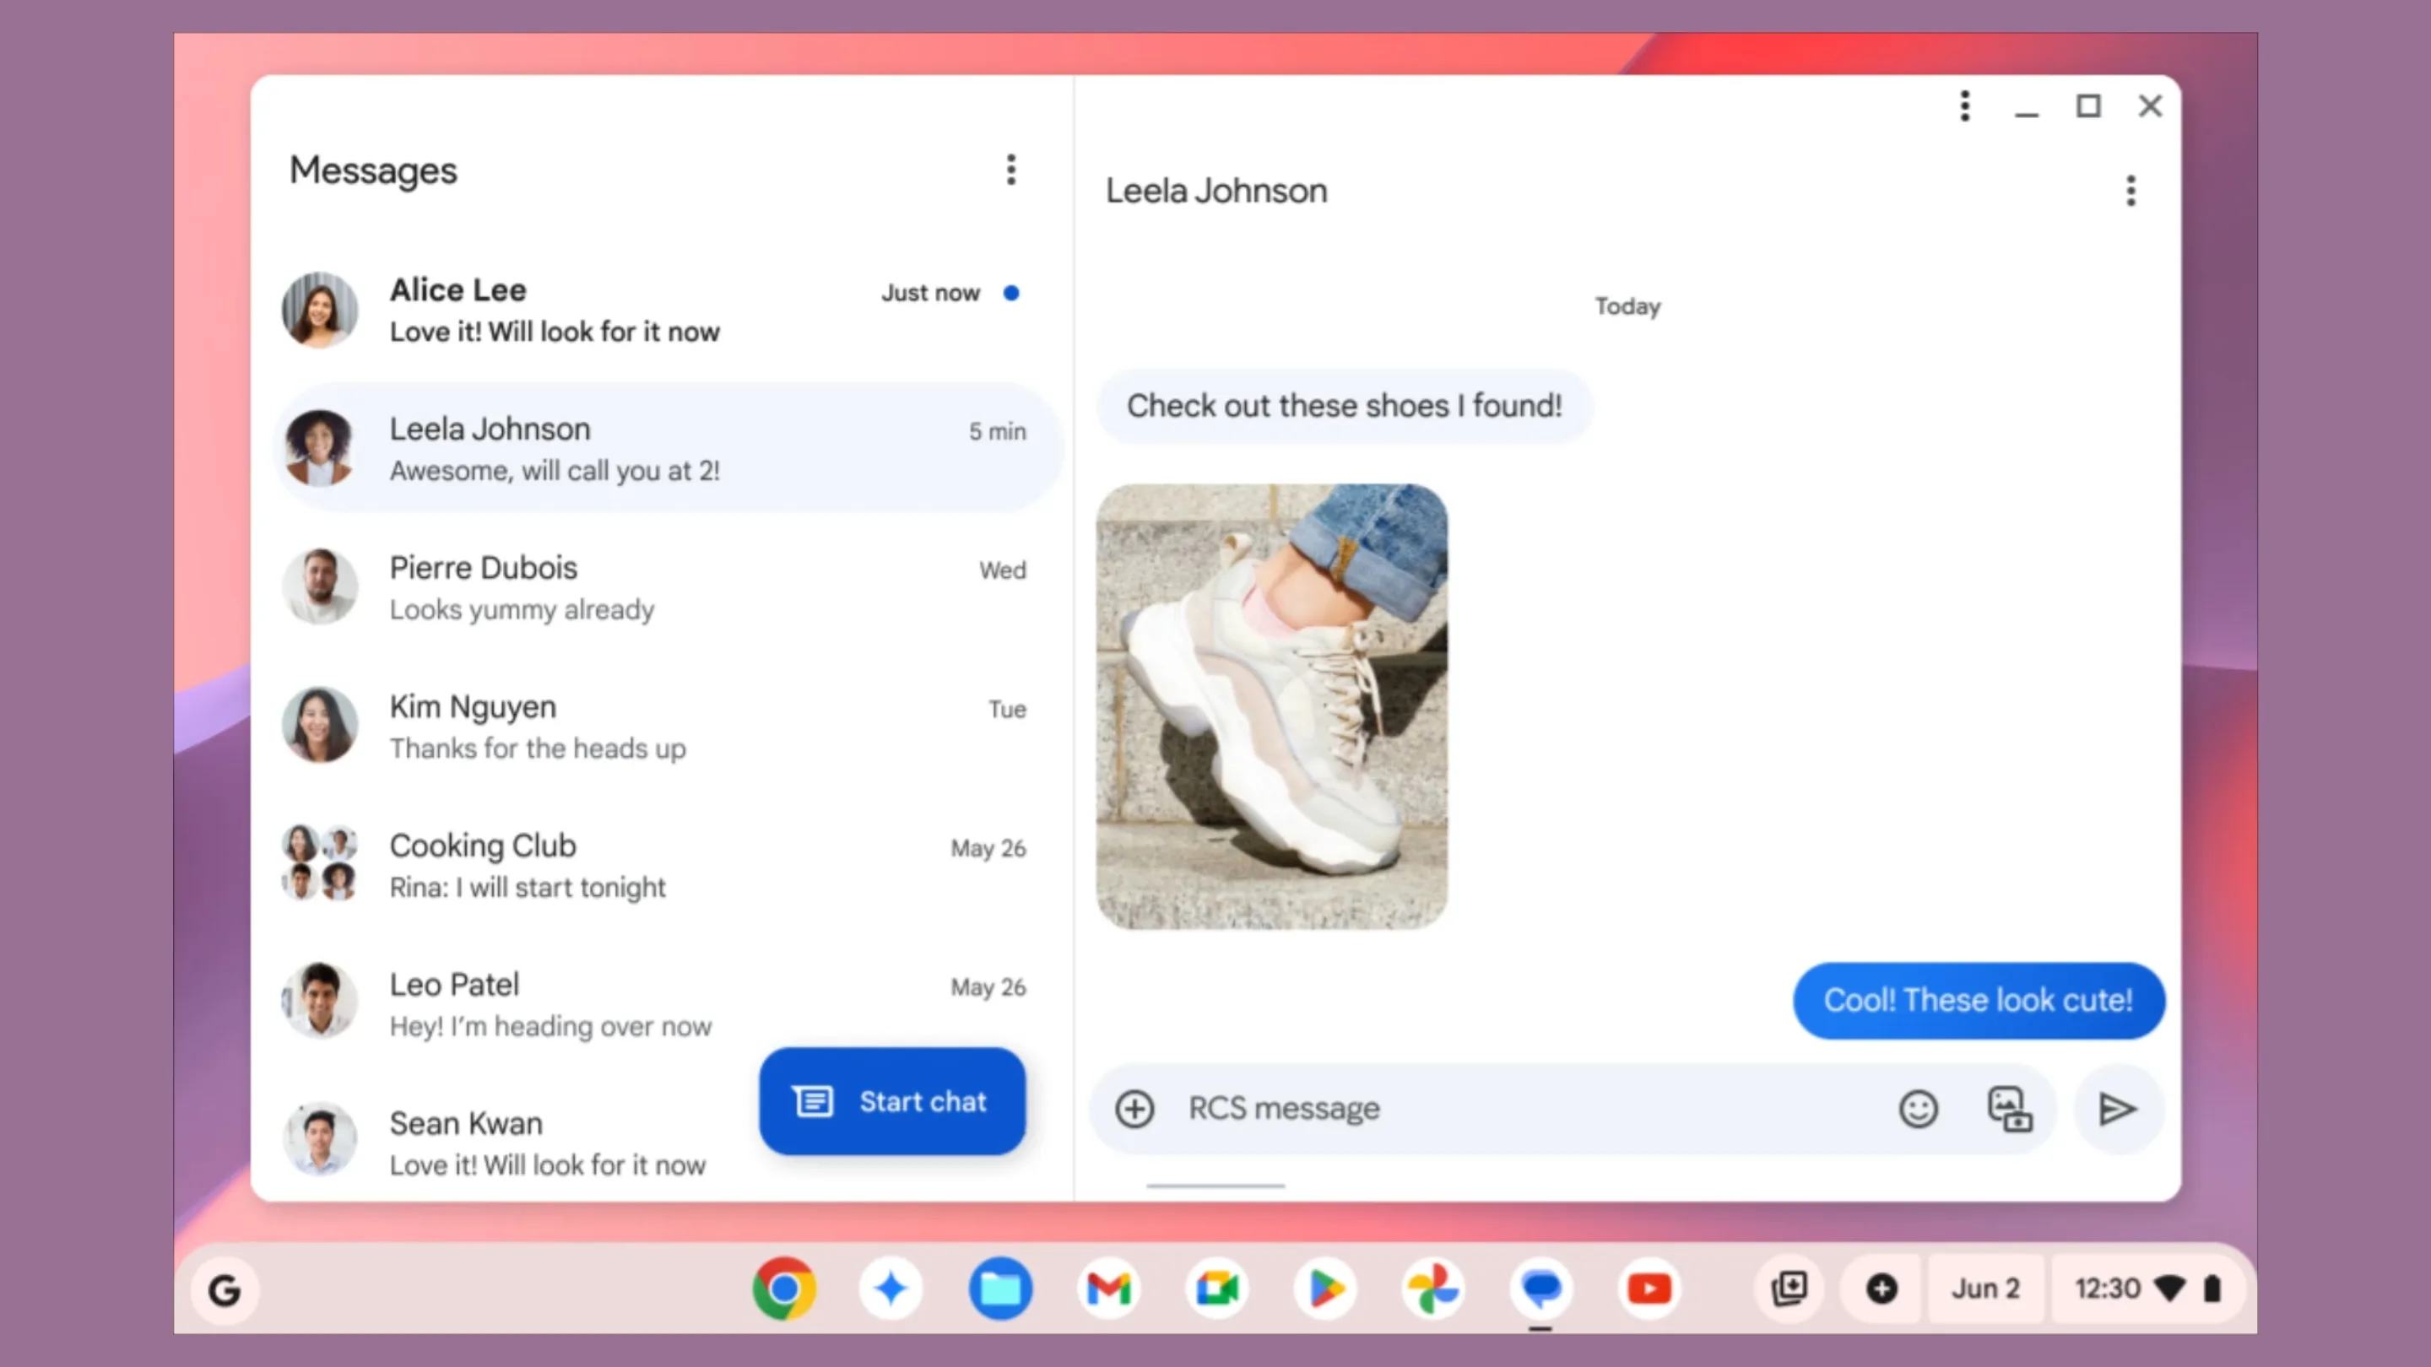2431x1367 pixels.
Task: Open the calendar via Jun 2 date
Action: click(1985, 1289)
